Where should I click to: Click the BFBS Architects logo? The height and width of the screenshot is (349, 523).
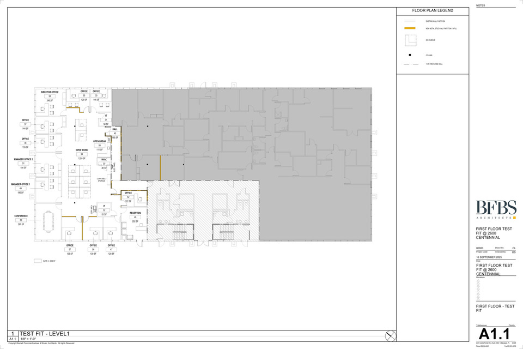[495, 209]
